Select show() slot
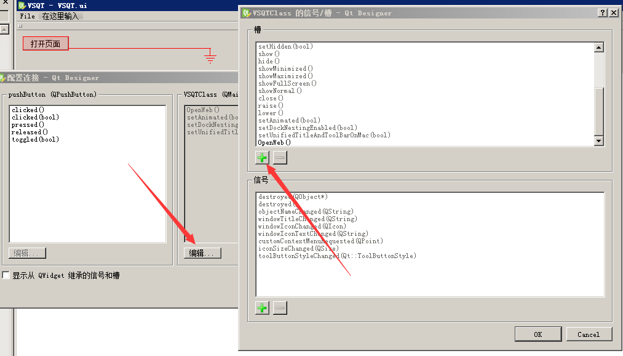This screenshot has height=356, width=623. [x=269, y=54]
